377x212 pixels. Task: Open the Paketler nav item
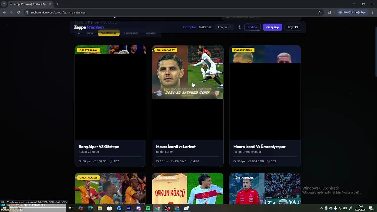[x=205, y=27]
